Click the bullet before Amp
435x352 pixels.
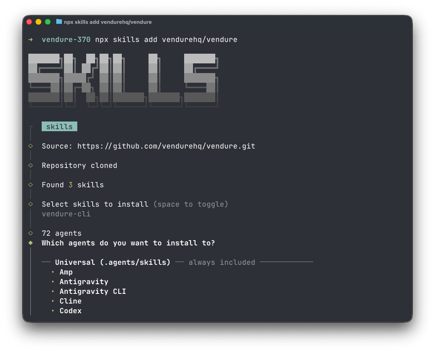click(x=53, y=272)
